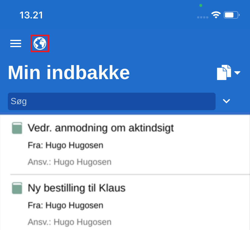Focus the Søg search field
The height and width of the screenshot is (230, 250).
[x=111, y=101]
